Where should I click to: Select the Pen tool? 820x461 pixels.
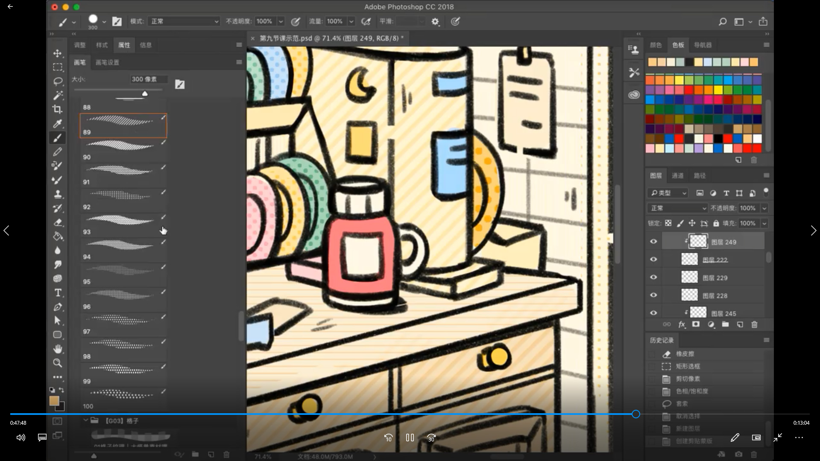click(57, 307)
